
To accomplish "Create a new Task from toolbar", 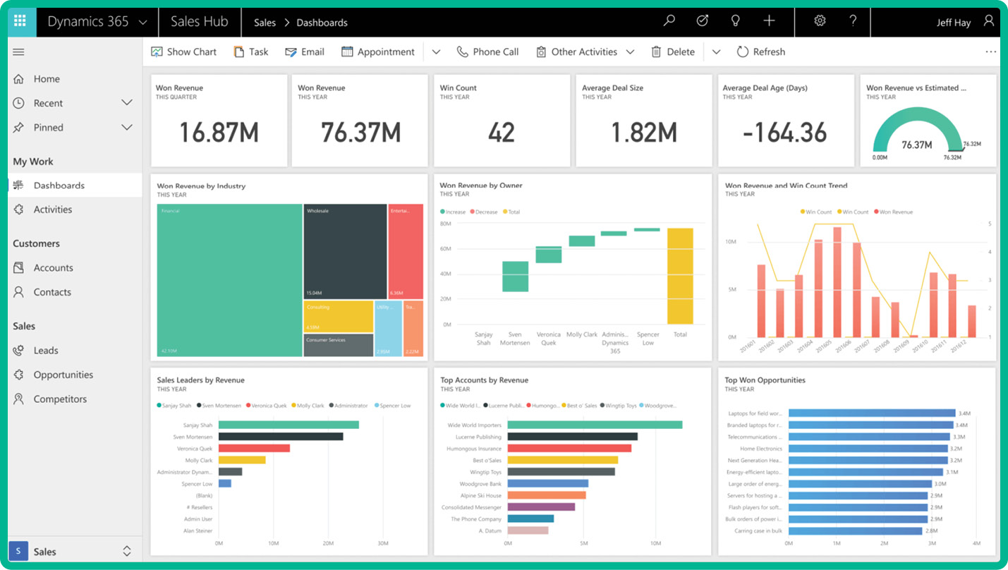I will click(251, 51).
